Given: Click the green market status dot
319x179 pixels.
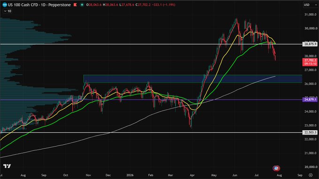Looking at the screenshot, I should pyautogui.click(x=82, y=5).
